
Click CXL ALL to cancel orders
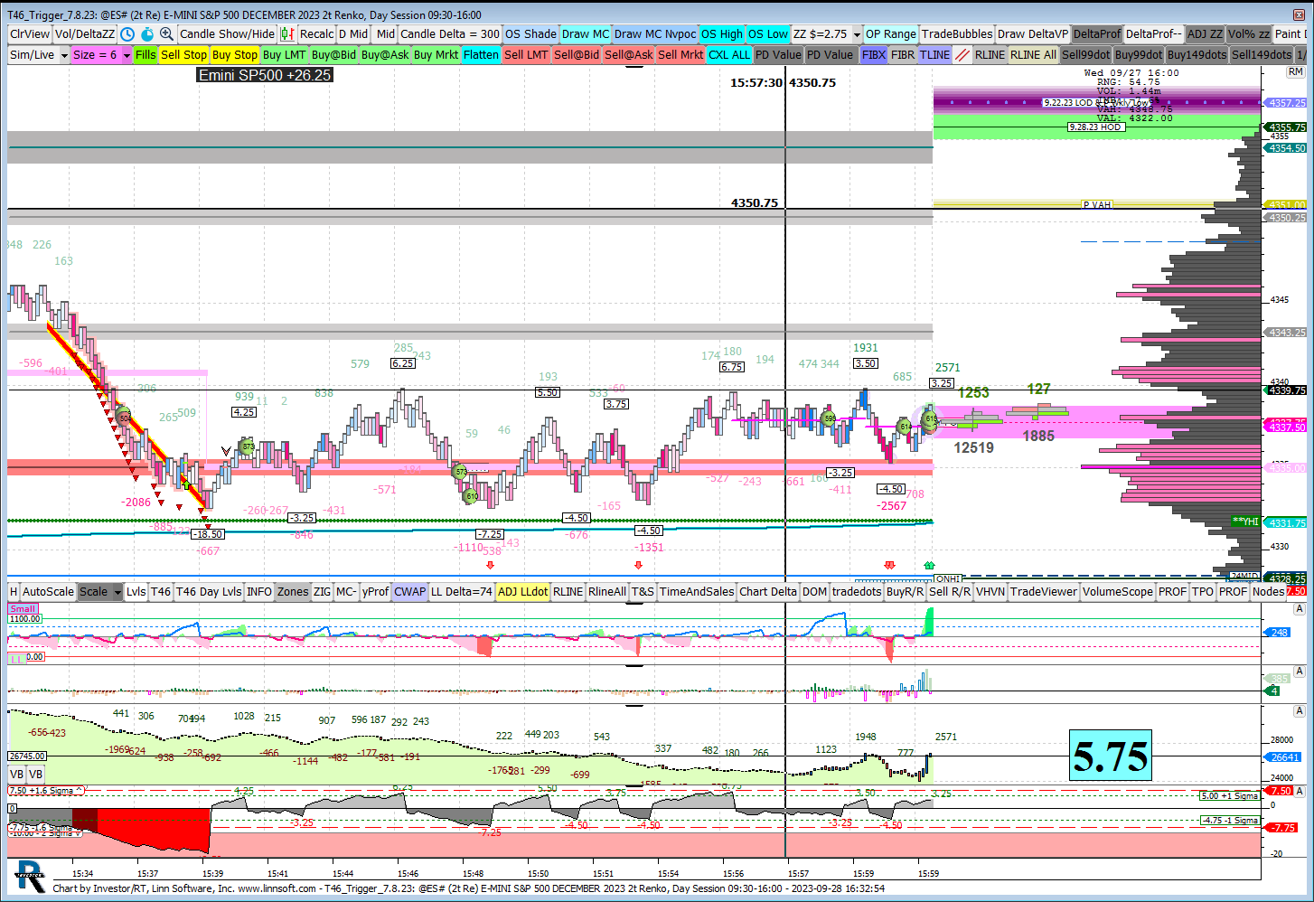[729, 54]
